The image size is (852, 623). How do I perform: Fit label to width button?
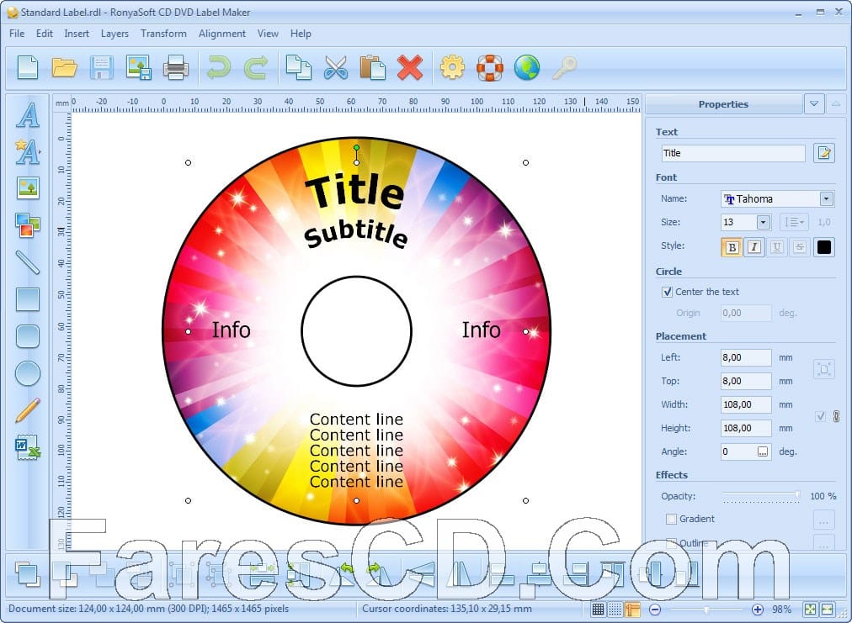[827, 610]
